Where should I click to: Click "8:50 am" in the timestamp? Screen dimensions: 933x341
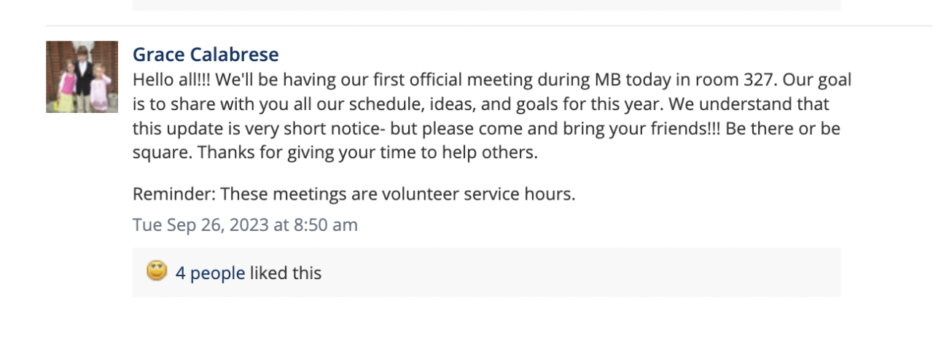[x=325, y=225]
